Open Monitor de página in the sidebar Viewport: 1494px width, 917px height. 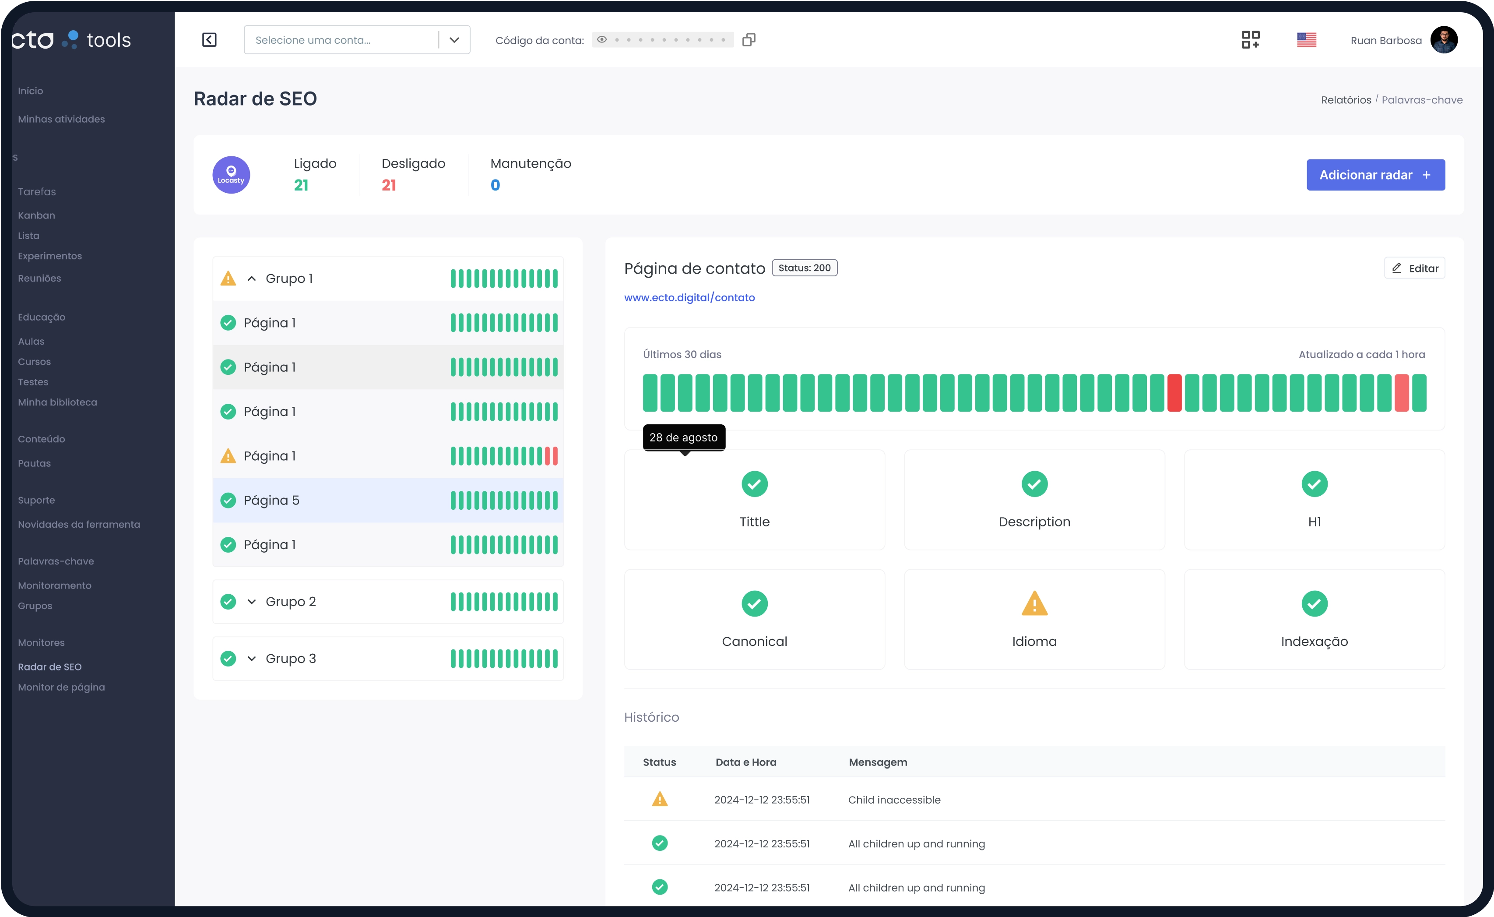(61, 687)
